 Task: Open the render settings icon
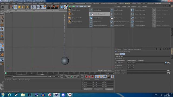[57, 7]
